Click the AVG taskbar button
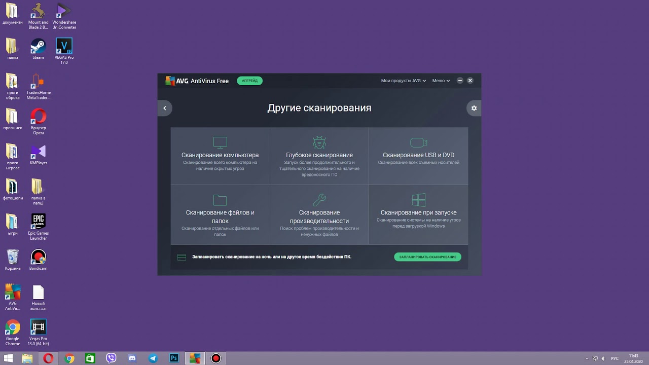 click(x=195, y=358)
